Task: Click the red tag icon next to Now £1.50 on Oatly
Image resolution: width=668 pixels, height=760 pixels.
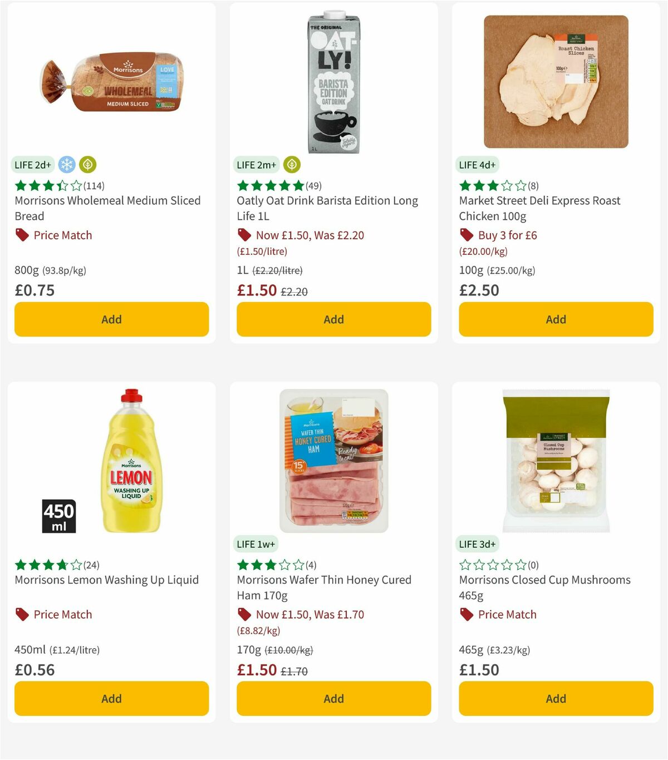Action: tap(244, 235)
